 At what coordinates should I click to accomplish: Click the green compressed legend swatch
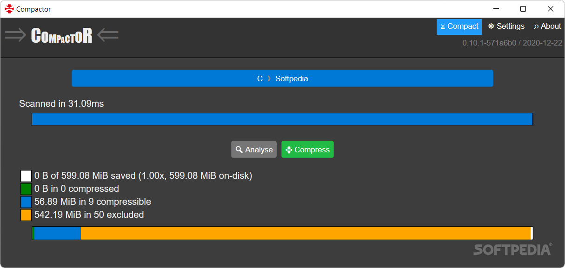coord(26,189)
